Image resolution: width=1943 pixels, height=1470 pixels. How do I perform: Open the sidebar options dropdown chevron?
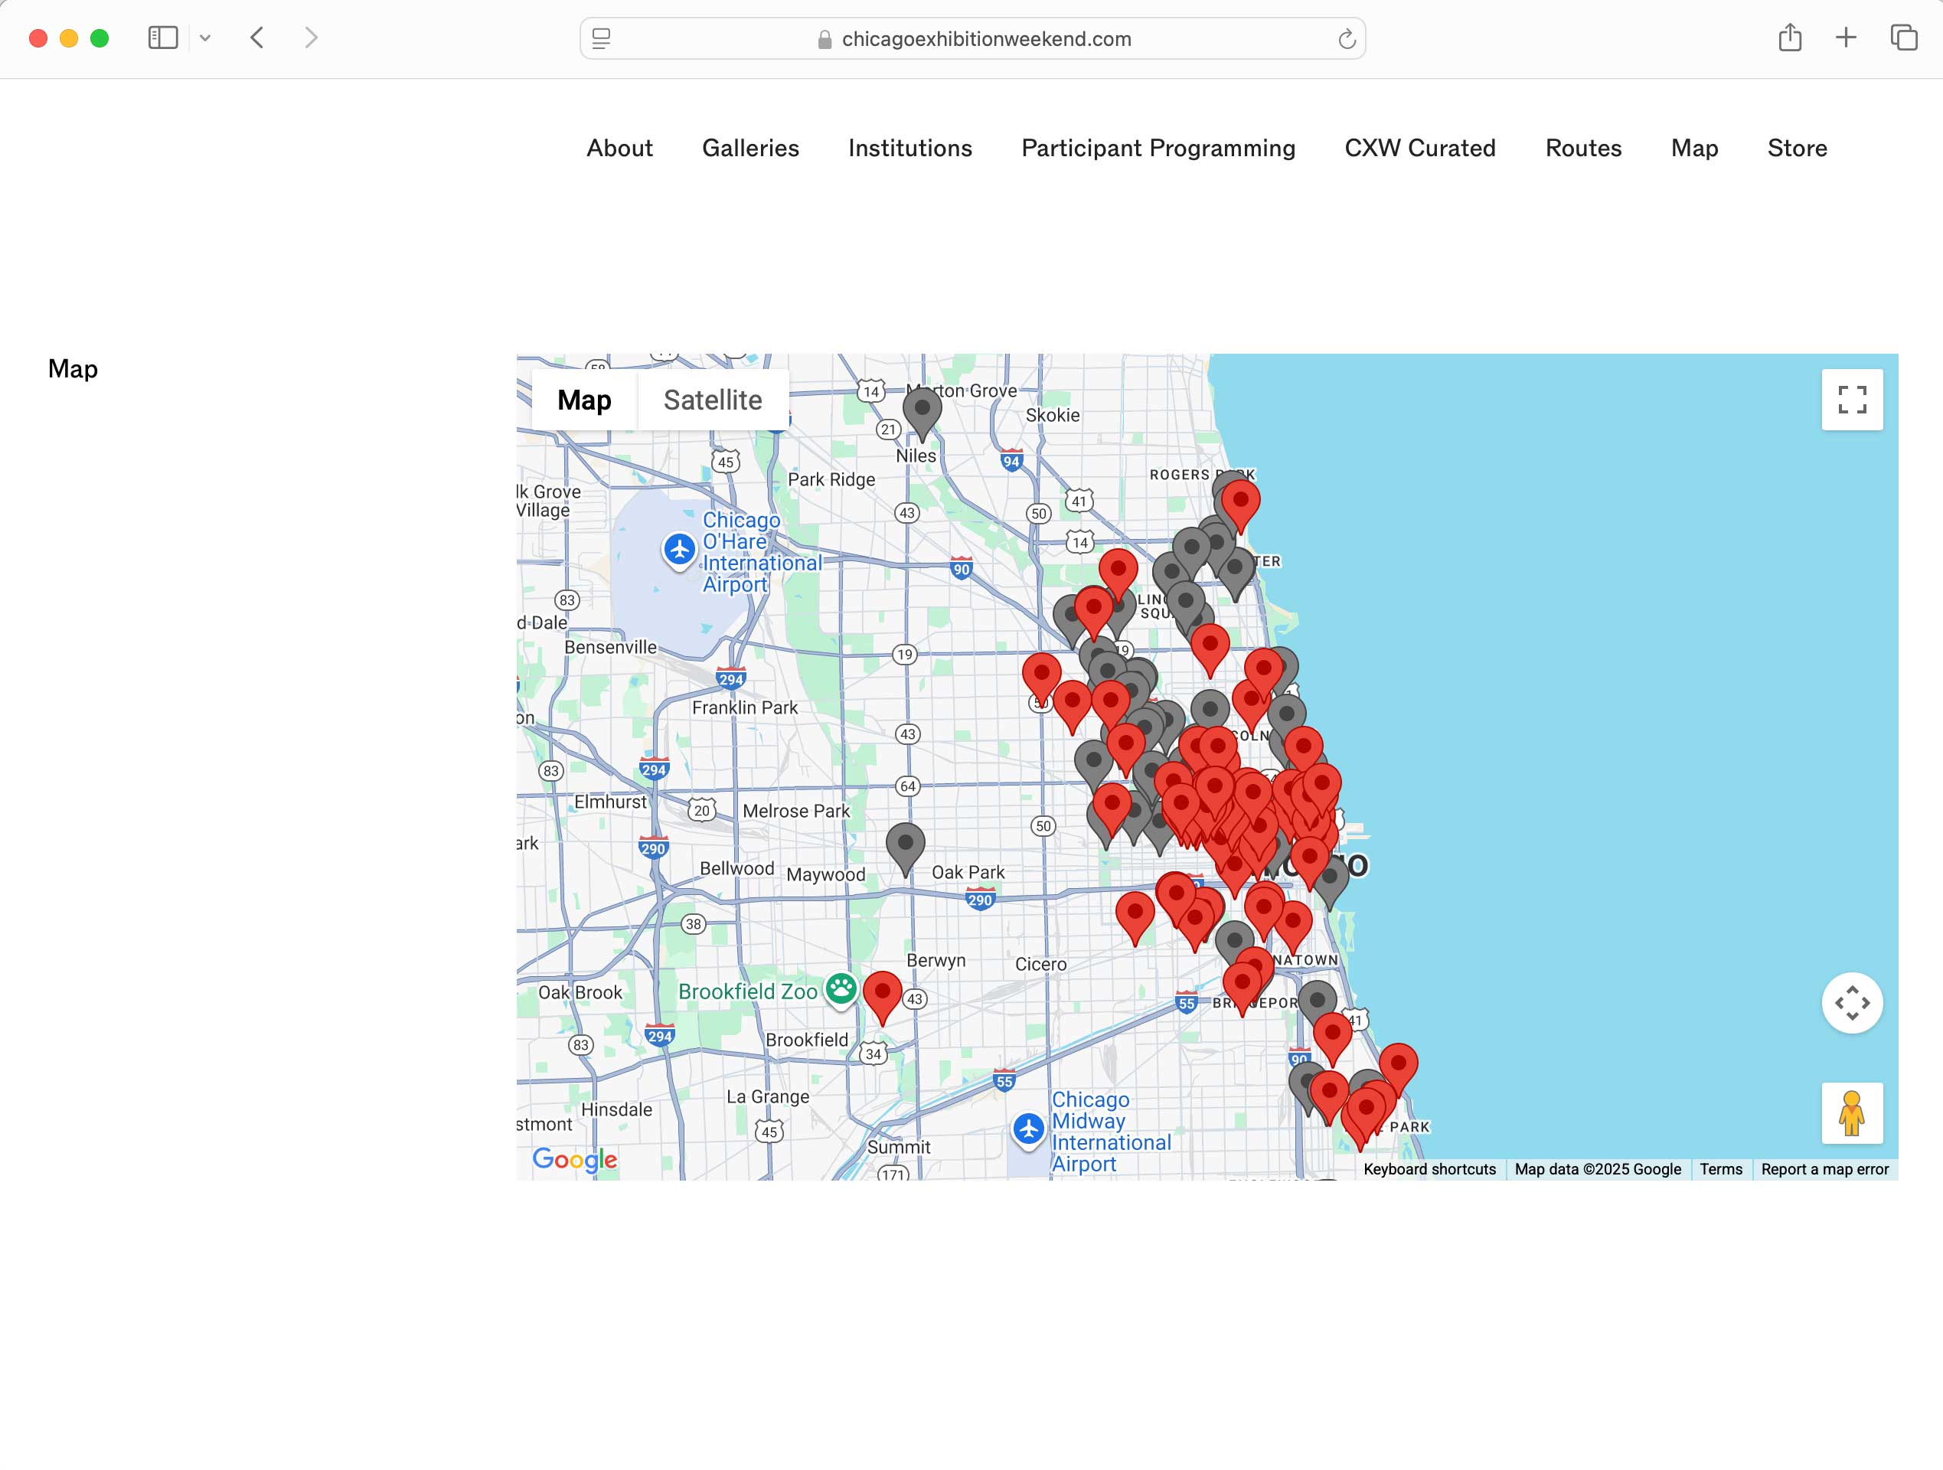204,38
